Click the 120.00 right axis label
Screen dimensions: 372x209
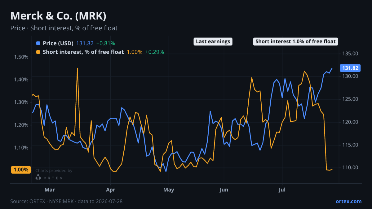point(350,122)
